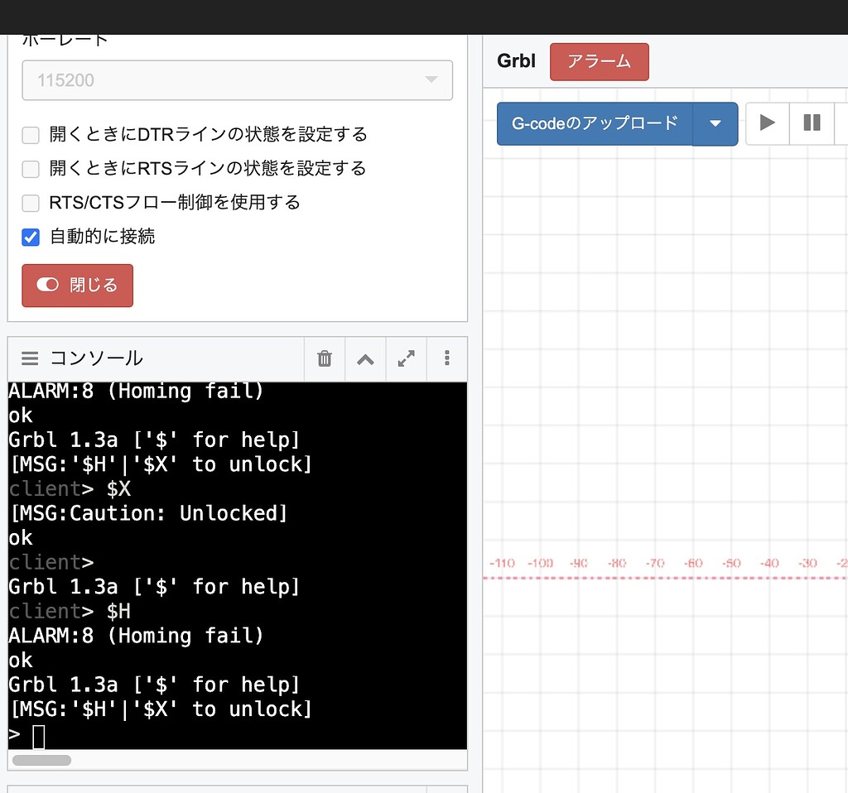Click the red アラーム status button

tap(599, 62)
